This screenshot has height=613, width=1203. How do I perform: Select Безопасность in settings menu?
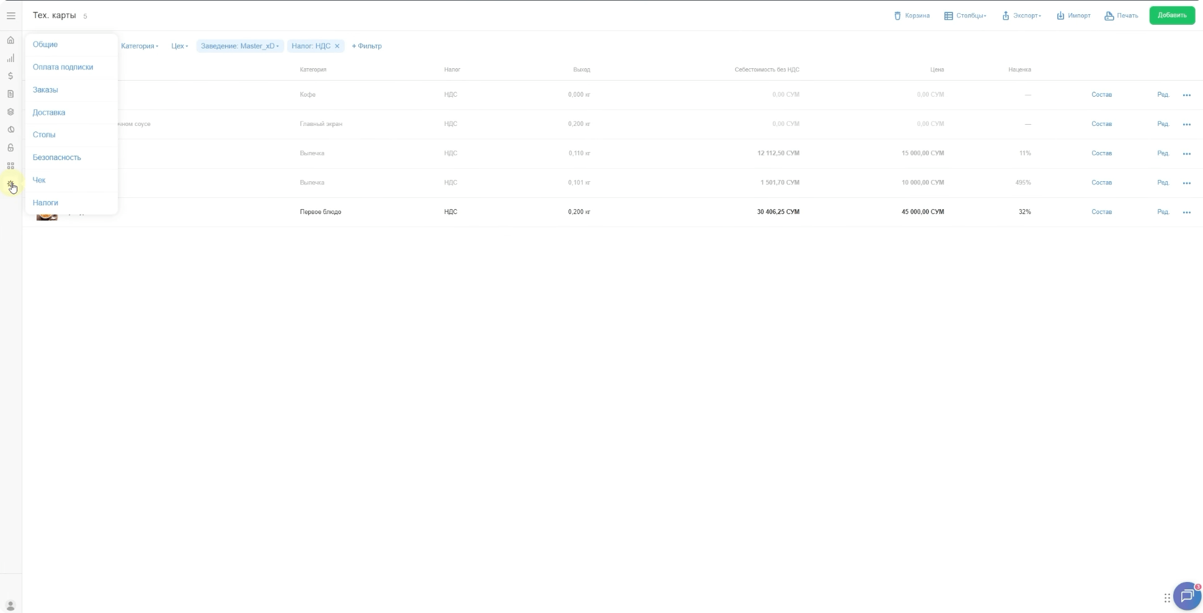point(57,158)
